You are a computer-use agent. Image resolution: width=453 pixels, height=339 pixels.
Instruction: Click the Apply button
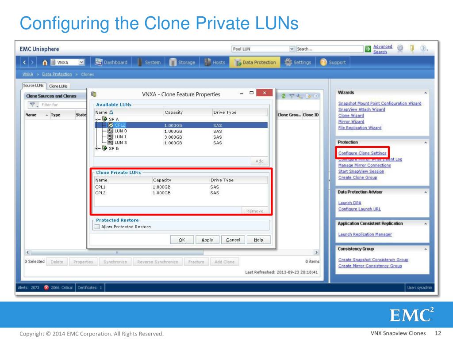click(x=207, y=240)
